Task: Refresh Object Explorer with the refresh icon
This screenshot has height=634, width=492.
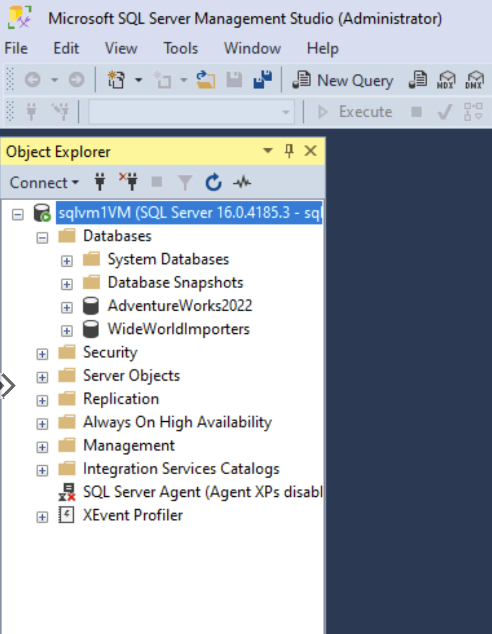Action: tap(213, 182)
